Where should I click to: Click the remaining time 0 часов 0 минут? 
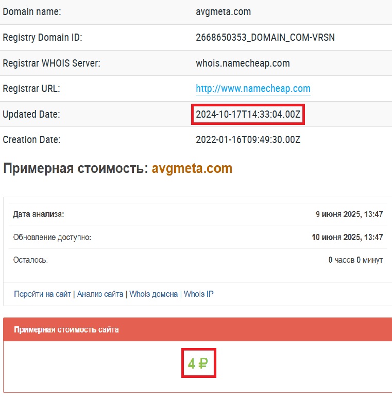pyautogui.click(x=355, y=260)
